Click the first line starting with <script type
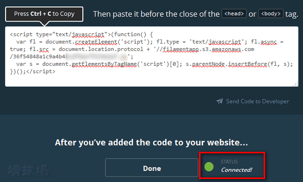 coord(81,34)
